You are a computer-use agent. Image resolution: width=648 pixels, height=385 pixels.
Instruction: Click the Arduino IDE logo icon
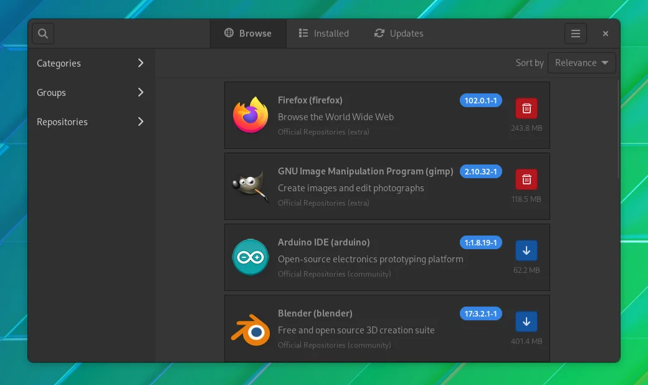pyautogui.click(x=250, y=257)
